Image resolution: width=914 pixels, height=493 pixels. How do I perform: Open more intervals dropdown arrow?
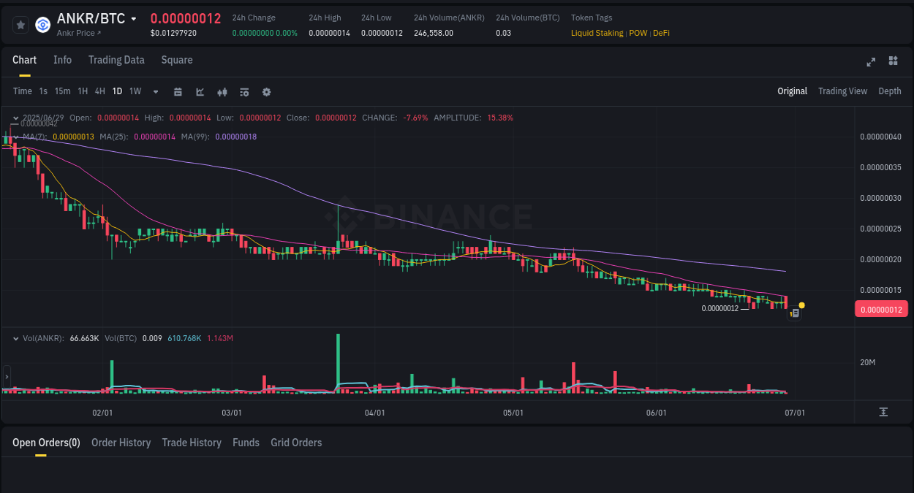click(x=155, y=91)
